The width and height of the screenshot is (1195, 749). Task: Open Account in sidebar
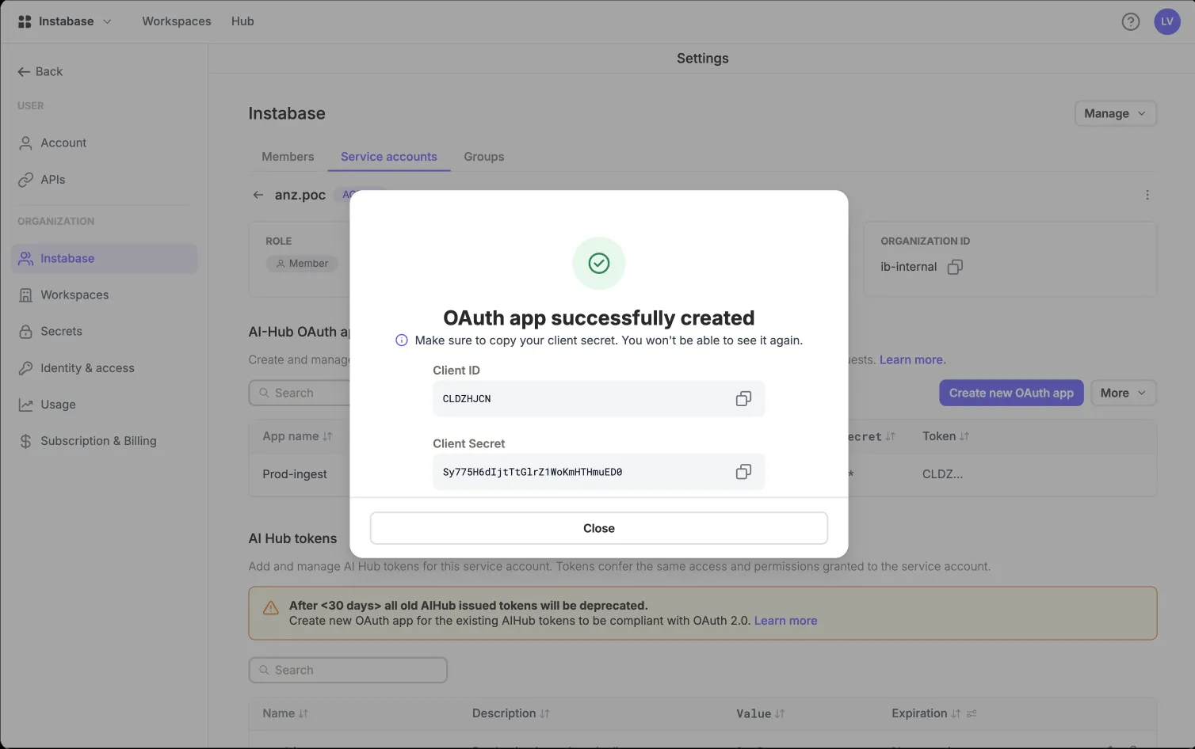click(104, 143)
